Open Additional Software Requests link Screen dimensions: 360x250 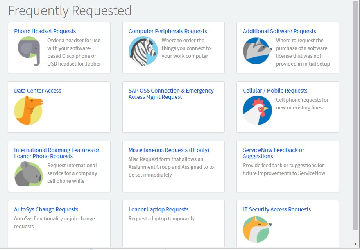coord(279,31)
